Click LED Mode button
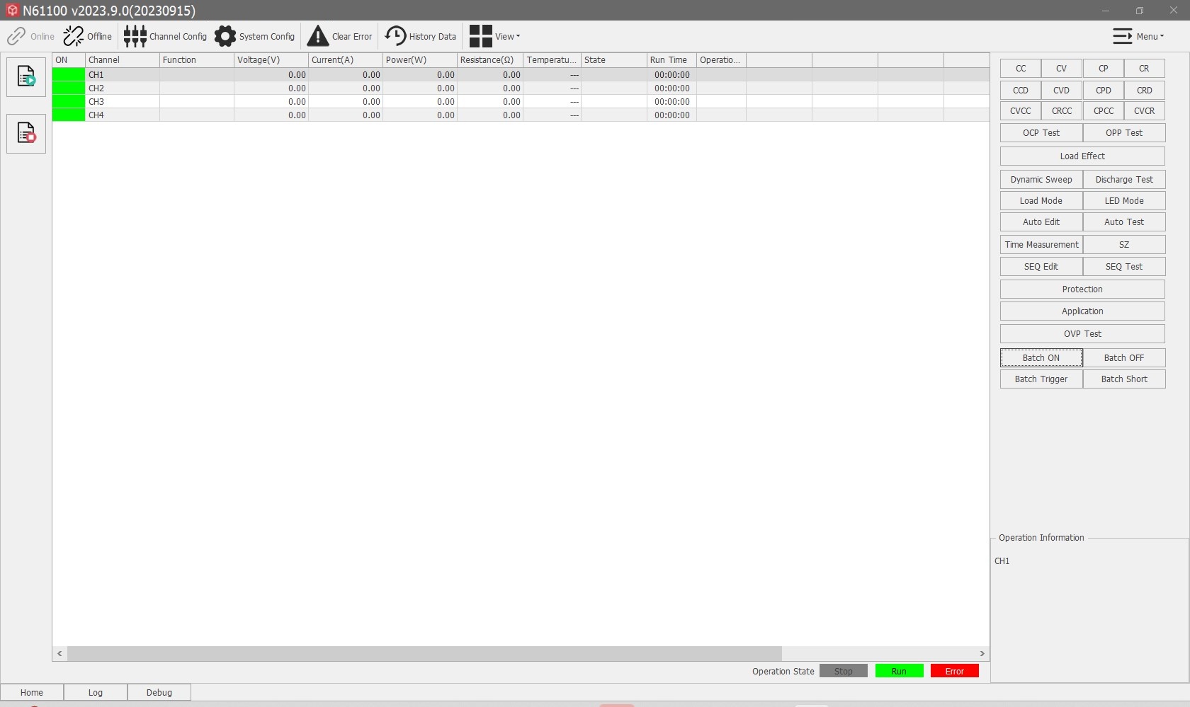 [1124, 201]
